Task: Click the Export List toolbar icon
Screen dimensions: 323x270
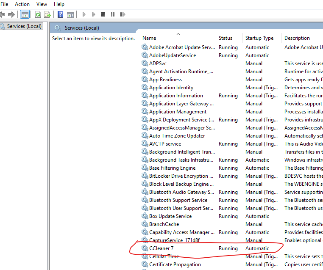Action: point(47,14)
